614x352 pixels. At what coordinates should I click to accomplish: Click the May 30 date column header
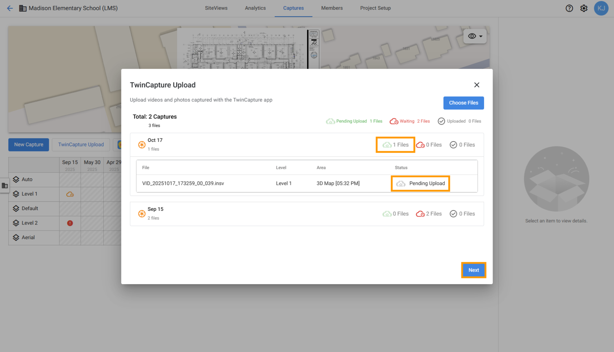[92, 165]
